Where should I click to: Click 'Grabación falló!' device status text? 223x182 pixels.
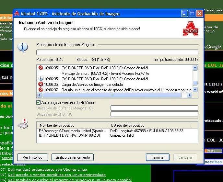tap(122, 135)
